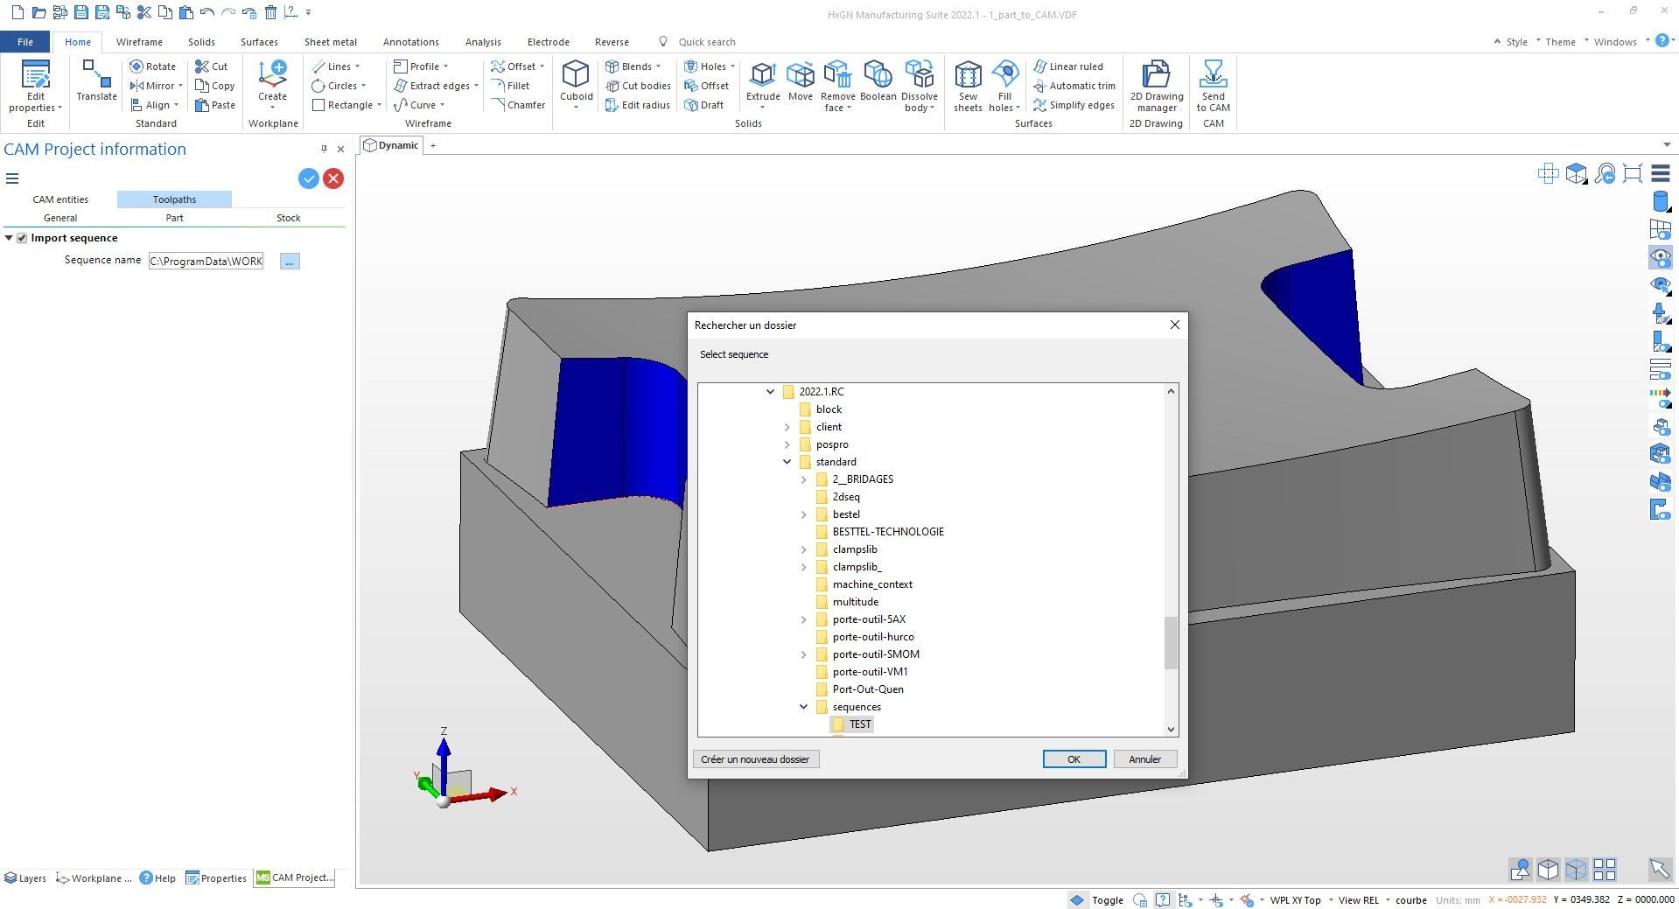Open the Layers panel tab

pos(25,878)
